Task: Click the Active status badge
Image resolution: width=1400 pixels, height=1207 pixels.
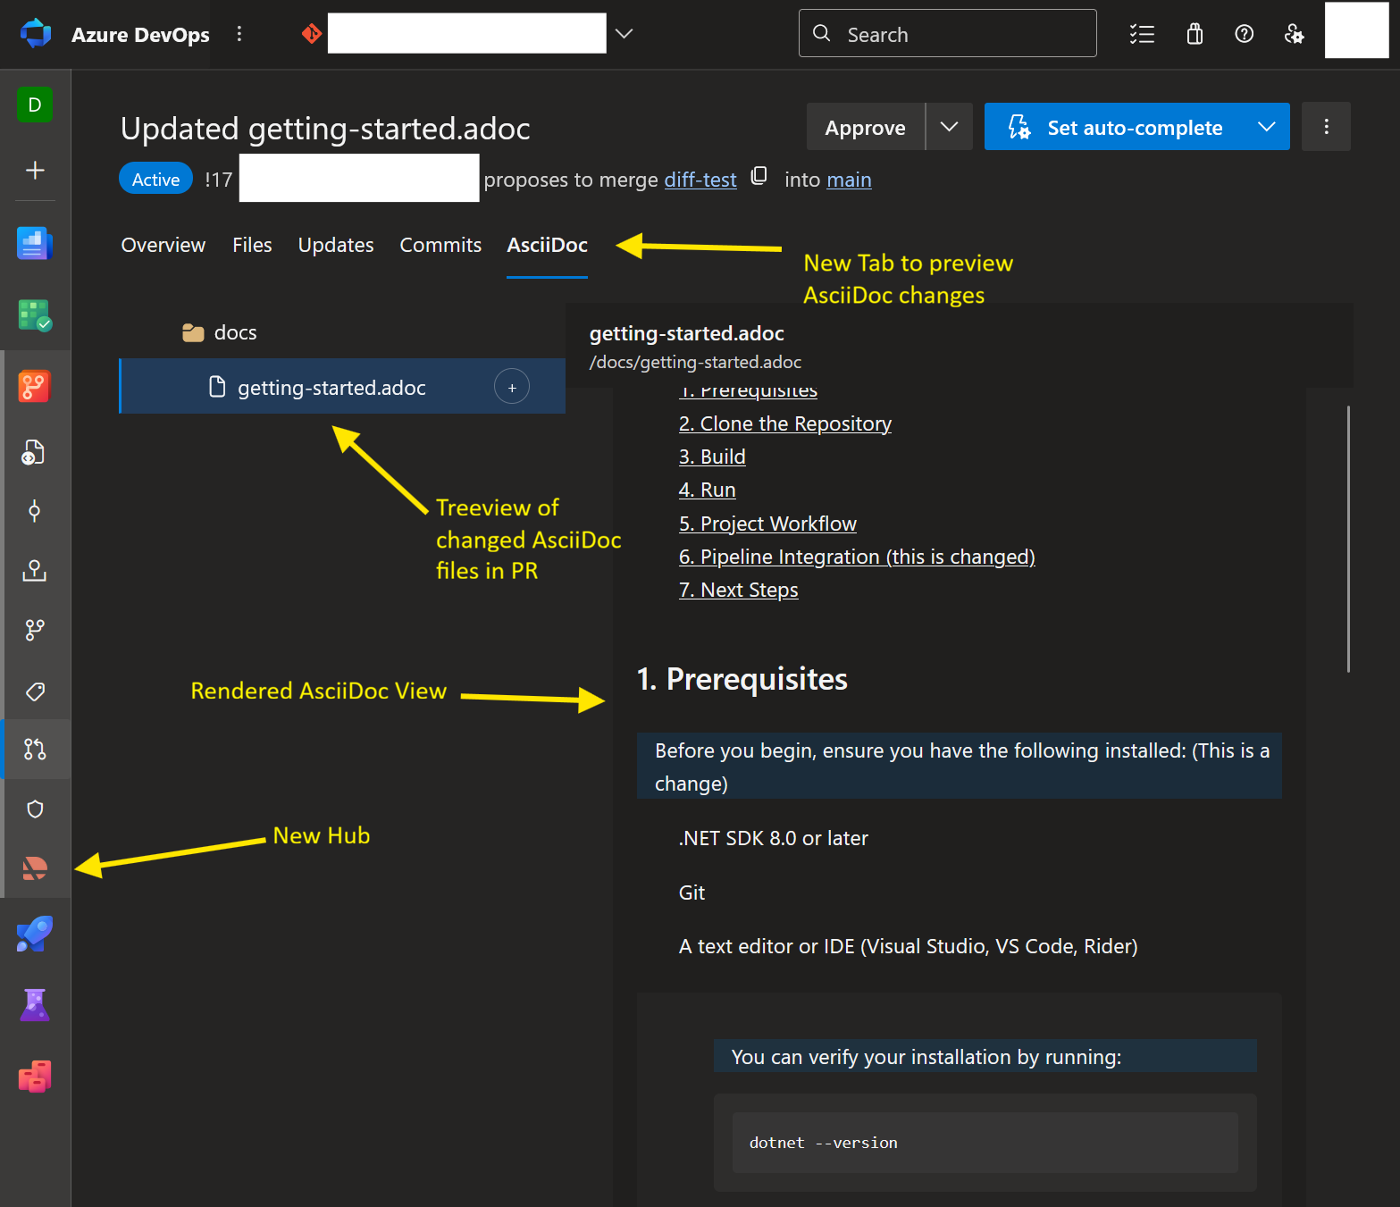Action: (155, 179)
